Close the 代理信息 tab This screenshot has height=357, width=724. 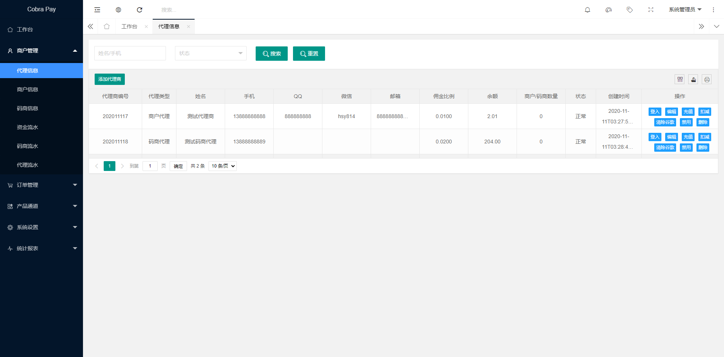189,26
